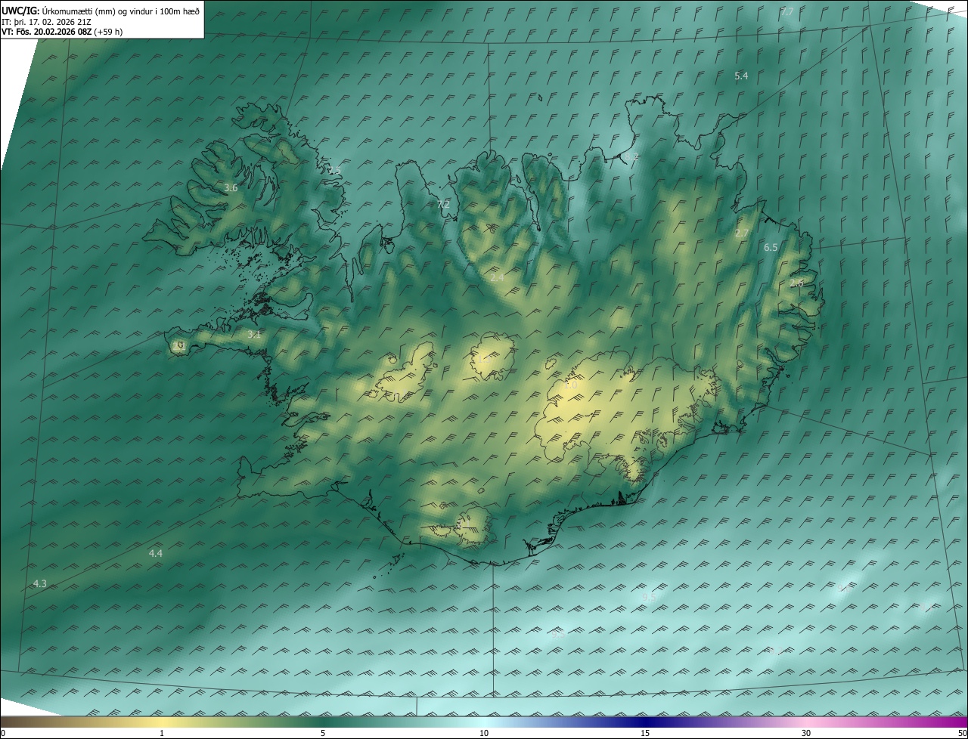Click the 10 tick on the color scale

click(484, 734)
